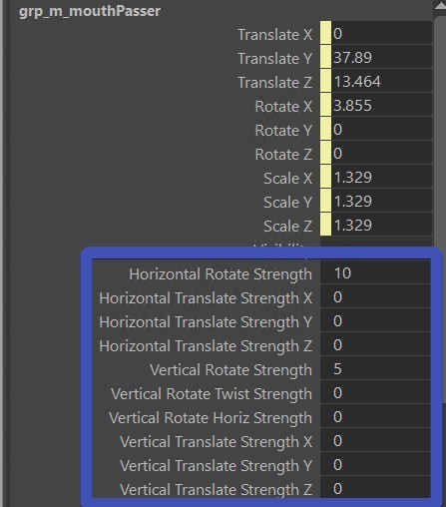The image size is (446, 507).
Task: Select the grp_m_mouthPasser node name
Action: click(x=90, y=11)
